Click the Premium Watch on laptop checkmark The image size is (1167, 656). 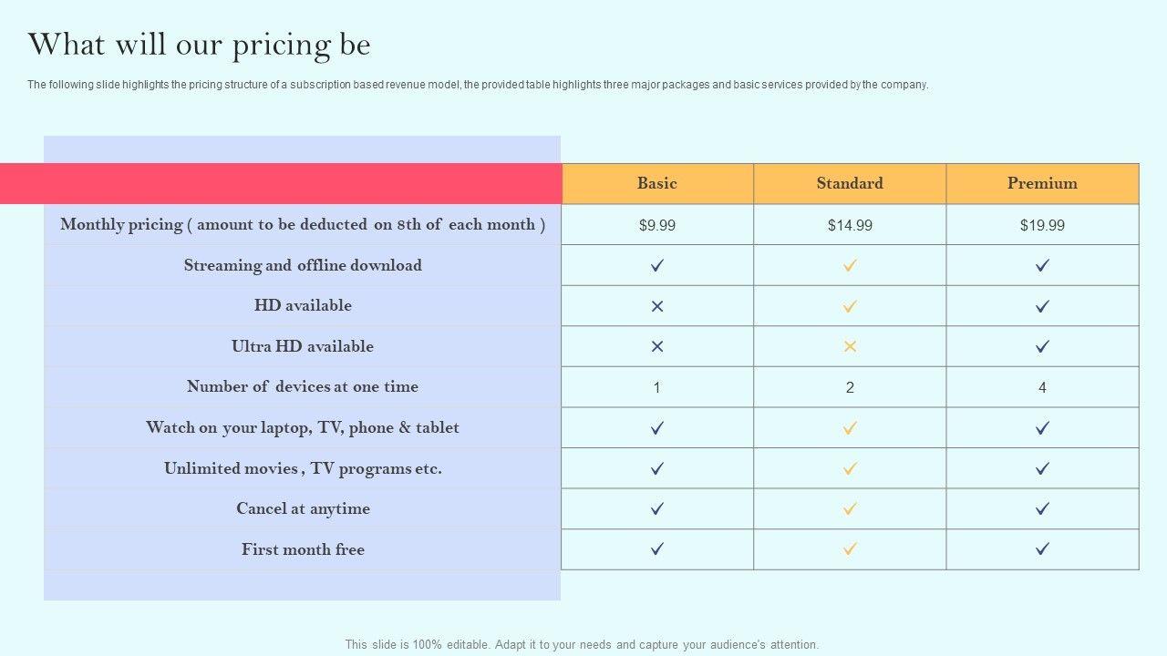tap(1042, 427)
